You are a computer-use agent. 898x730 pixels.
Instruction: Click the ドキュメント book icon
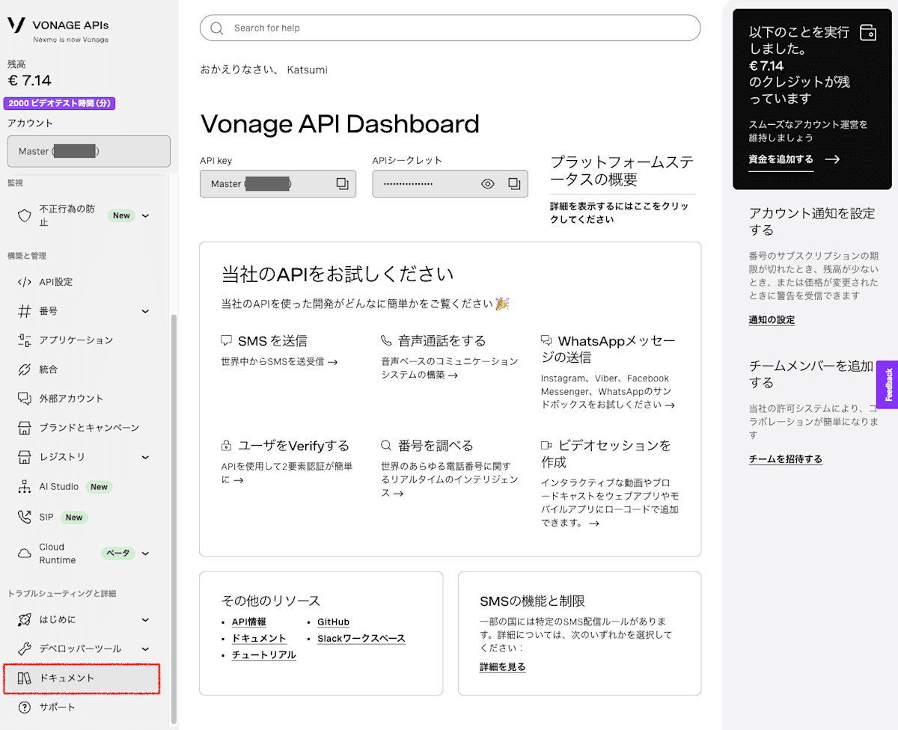[25, 678]
